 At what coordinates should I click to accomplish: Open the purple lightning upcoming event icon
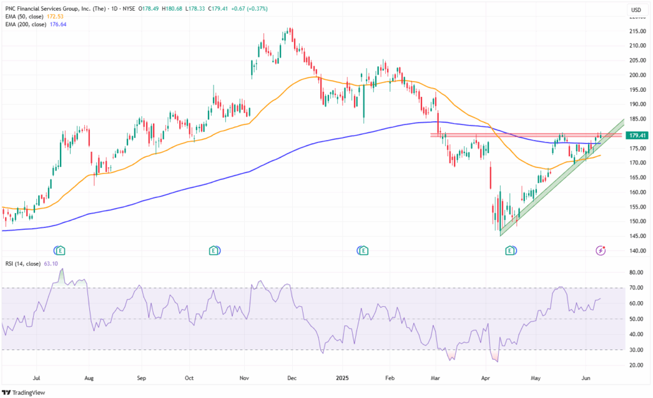[x=600, y=251]
